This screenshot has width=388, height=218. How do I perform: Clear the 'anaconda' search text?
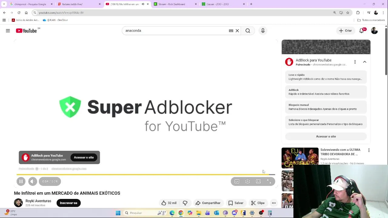click(237, 31)
